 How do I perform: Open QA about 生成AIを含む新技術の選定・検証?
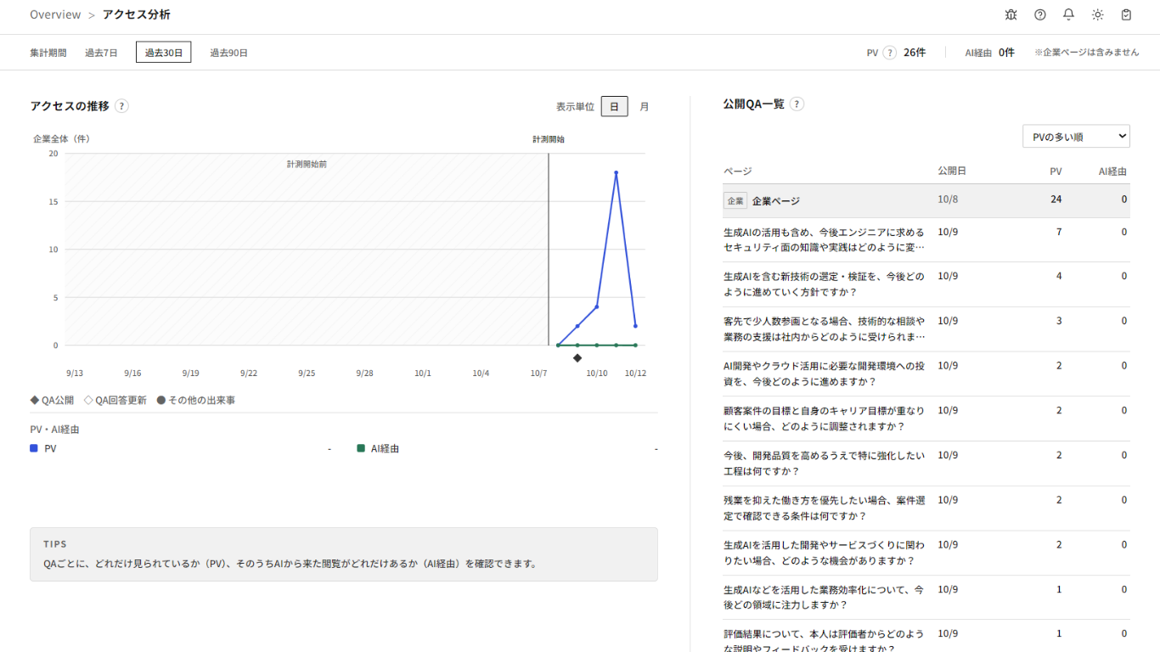[x=926, y=284]
